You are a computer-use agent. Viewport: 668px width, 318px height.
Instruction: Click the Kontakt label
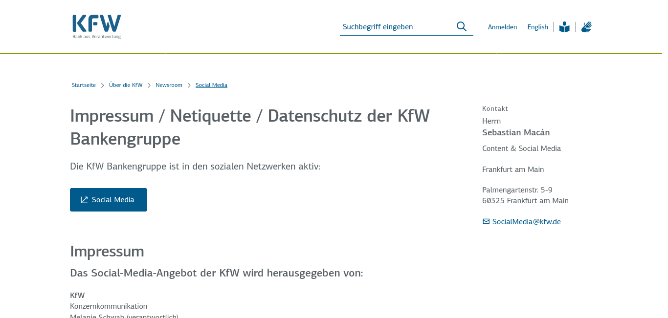tap(495, 108)
